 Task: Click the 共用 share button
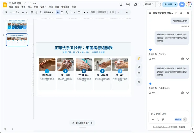click(168, 4)
